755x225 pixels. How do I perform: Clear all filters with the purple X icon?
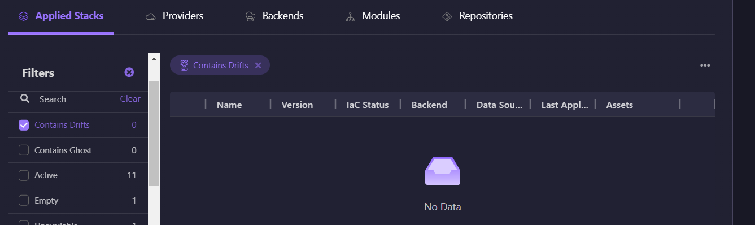pyautogui.click(x=129, y=72)
